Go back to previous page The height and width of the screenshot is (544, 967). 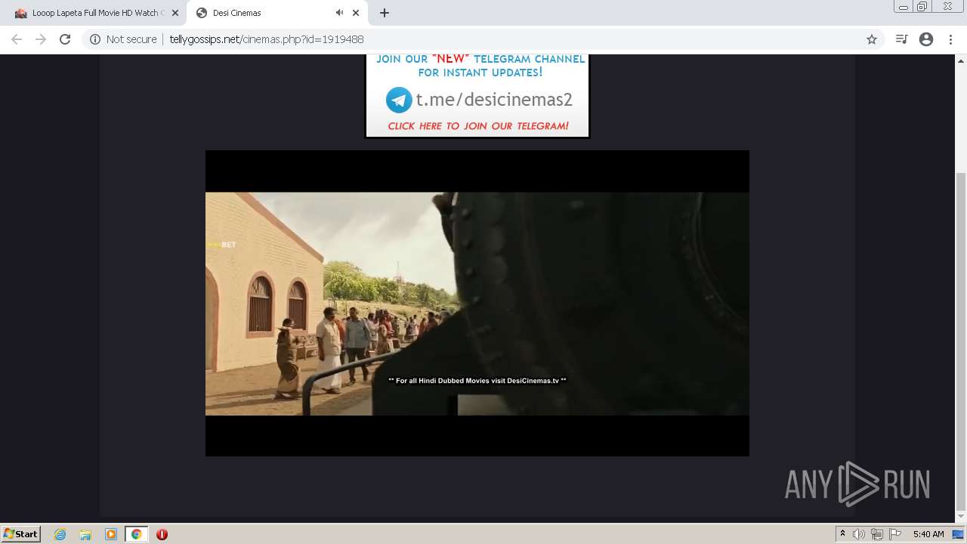point(17,39)
